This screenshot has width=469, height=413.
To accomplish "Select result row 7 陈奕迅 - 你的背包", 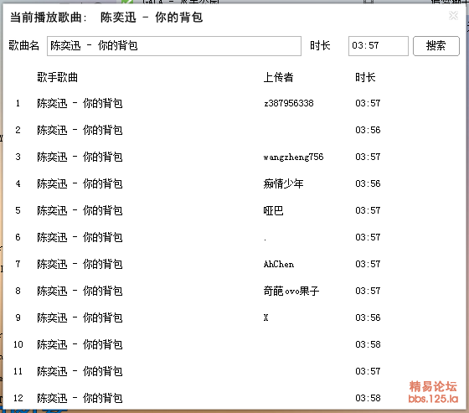I will (234, 264).
